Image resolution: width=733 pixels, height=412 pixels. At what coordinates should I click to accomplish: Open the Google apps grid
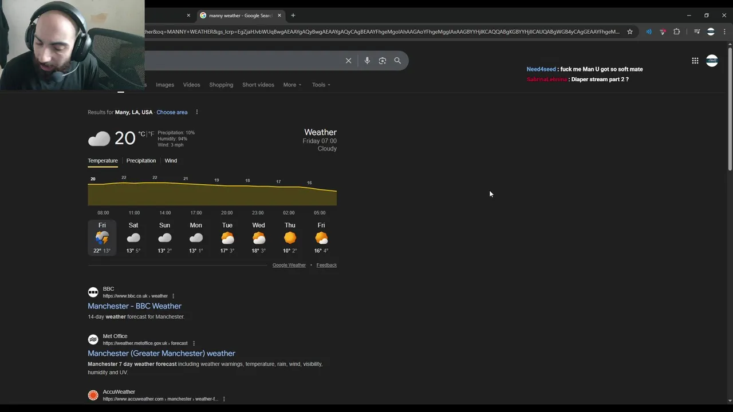coord(695,61)
